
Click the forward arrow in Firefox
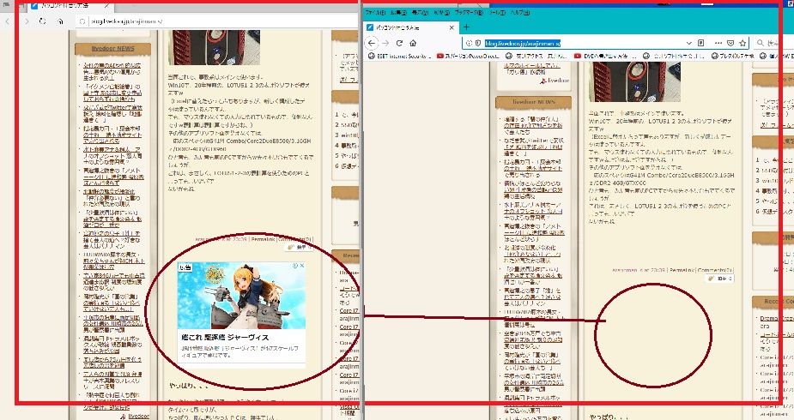[x=386, y=43]
